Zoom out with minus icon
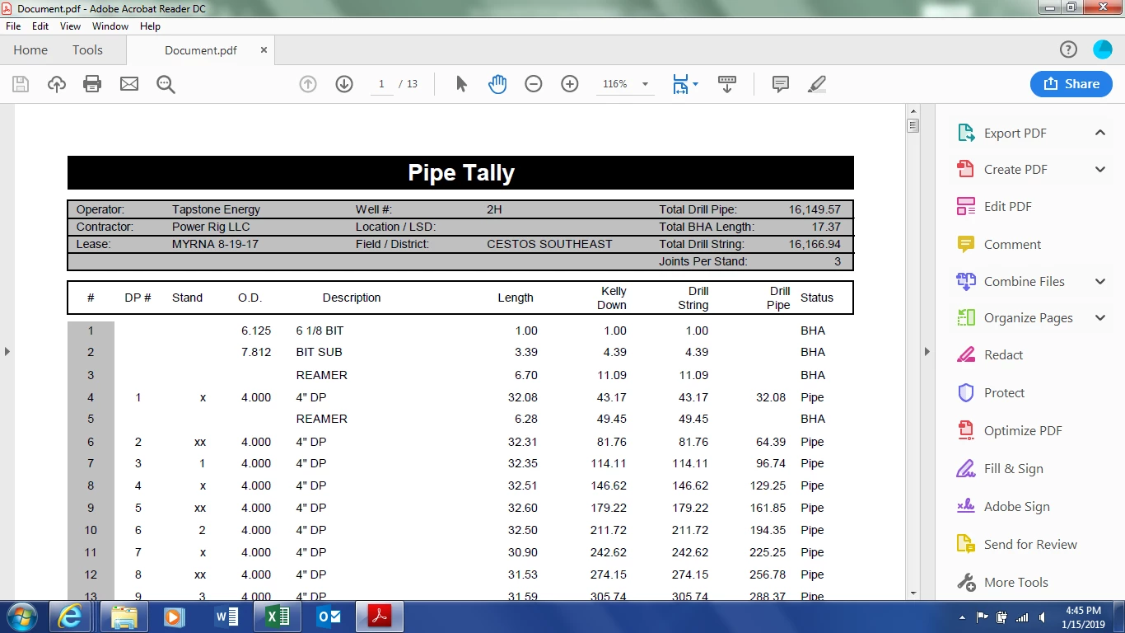 pyautogui.click(x=534, y=84)
